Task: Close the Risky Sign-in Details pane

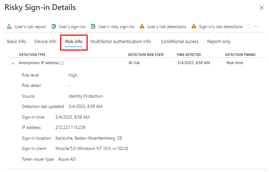Action: (261, 7)
